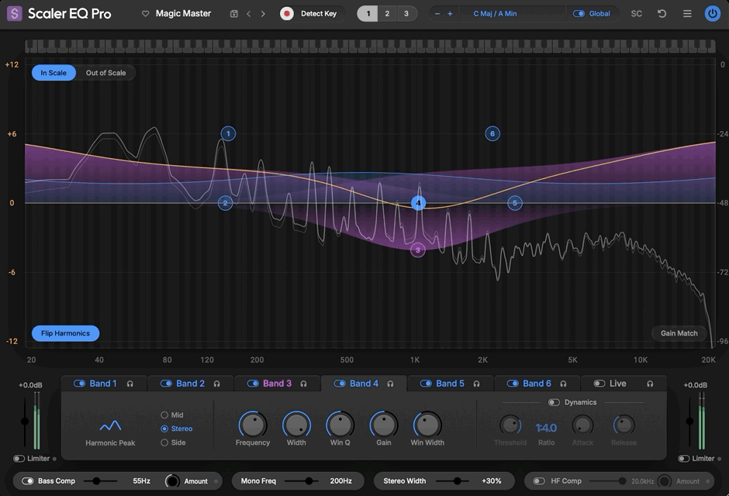
Task: Solo Band 6 with headphone icon
Action: coord(563,384)
